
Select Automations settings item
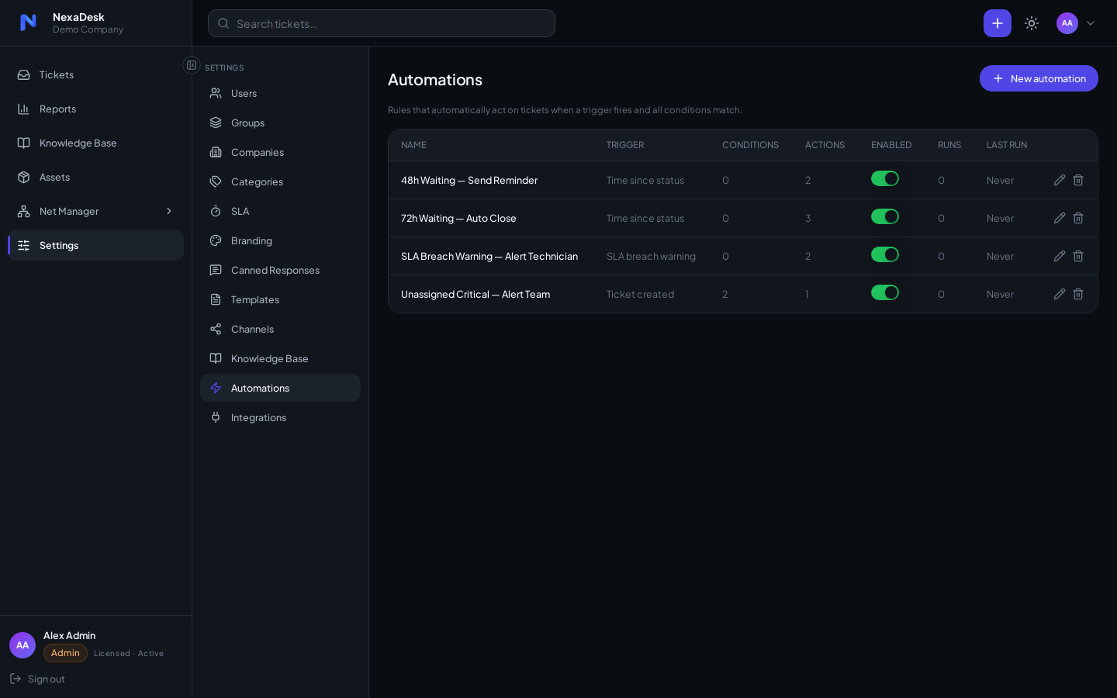[280, 388]
